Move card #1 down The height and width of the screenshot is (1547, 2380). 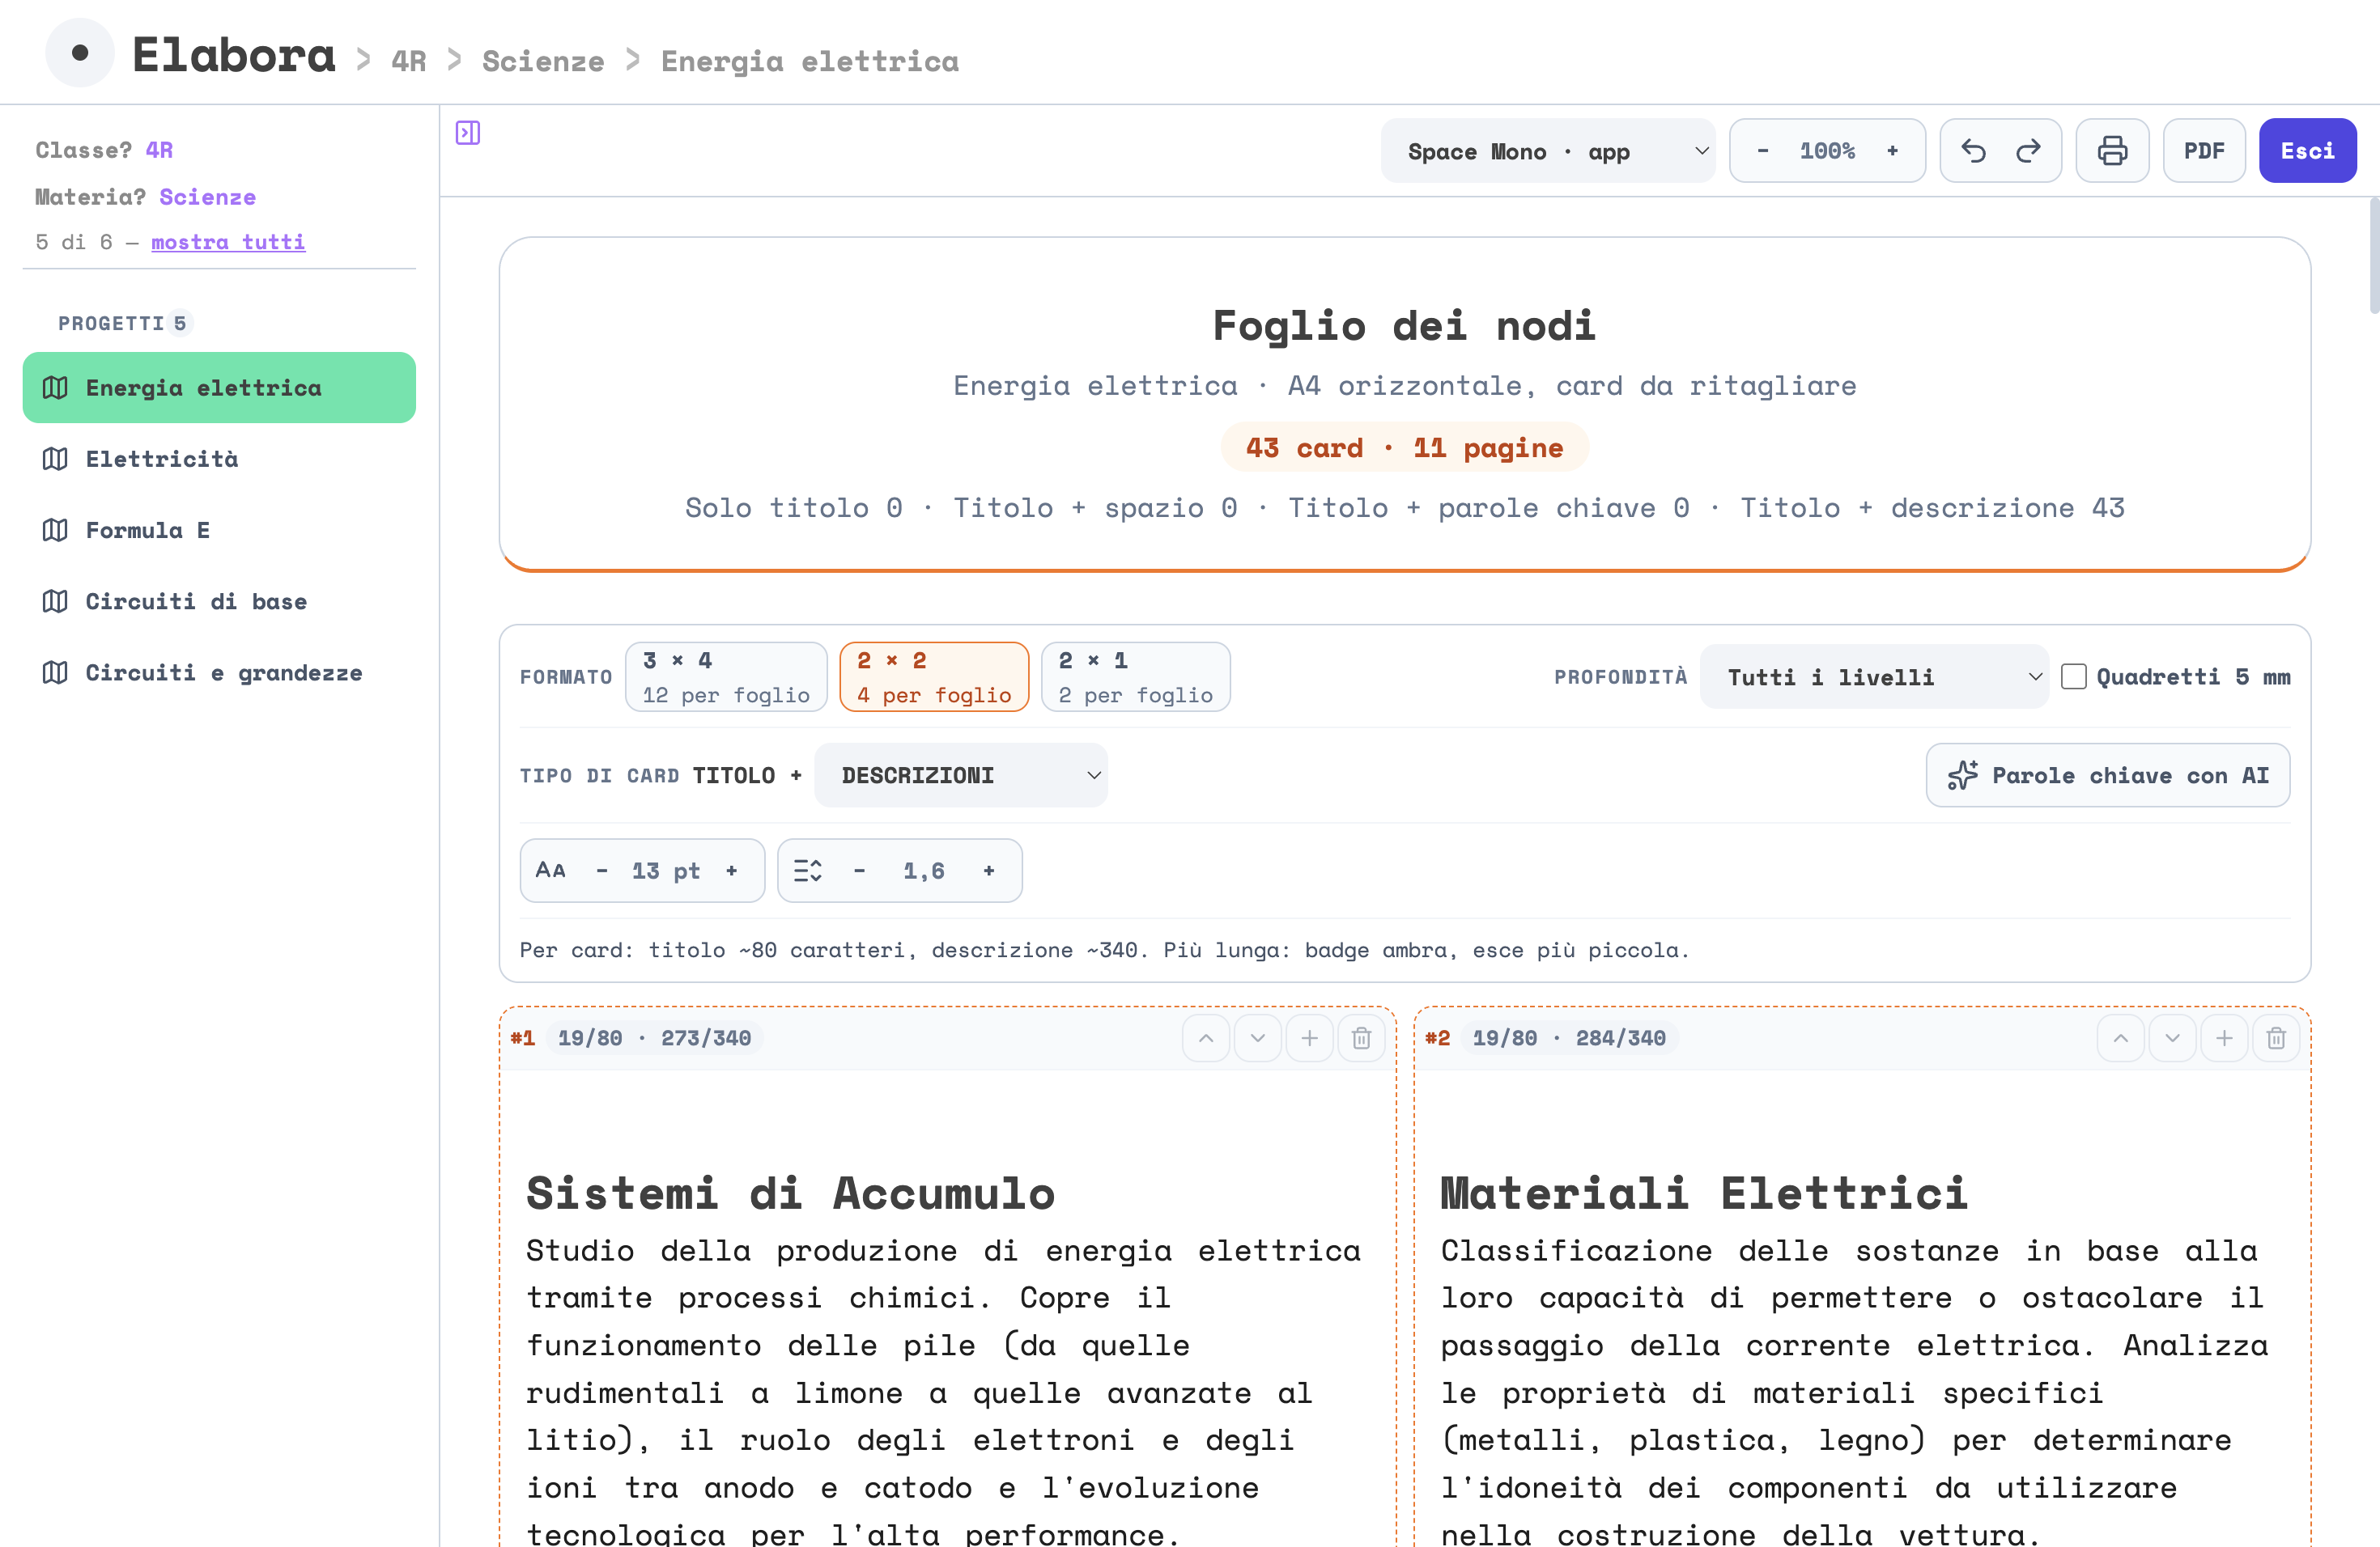pos(1258,1038)
